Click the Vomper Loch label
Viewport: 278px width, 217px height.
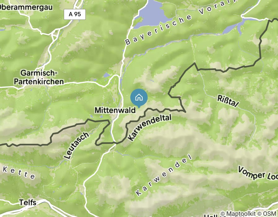[x=258, y=173]
